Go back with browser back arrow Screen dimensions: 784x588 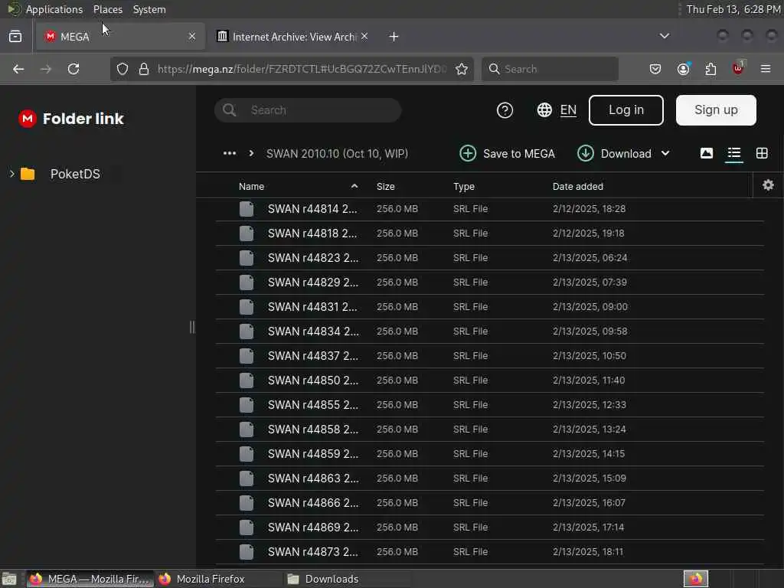click(x=18, y=69)
